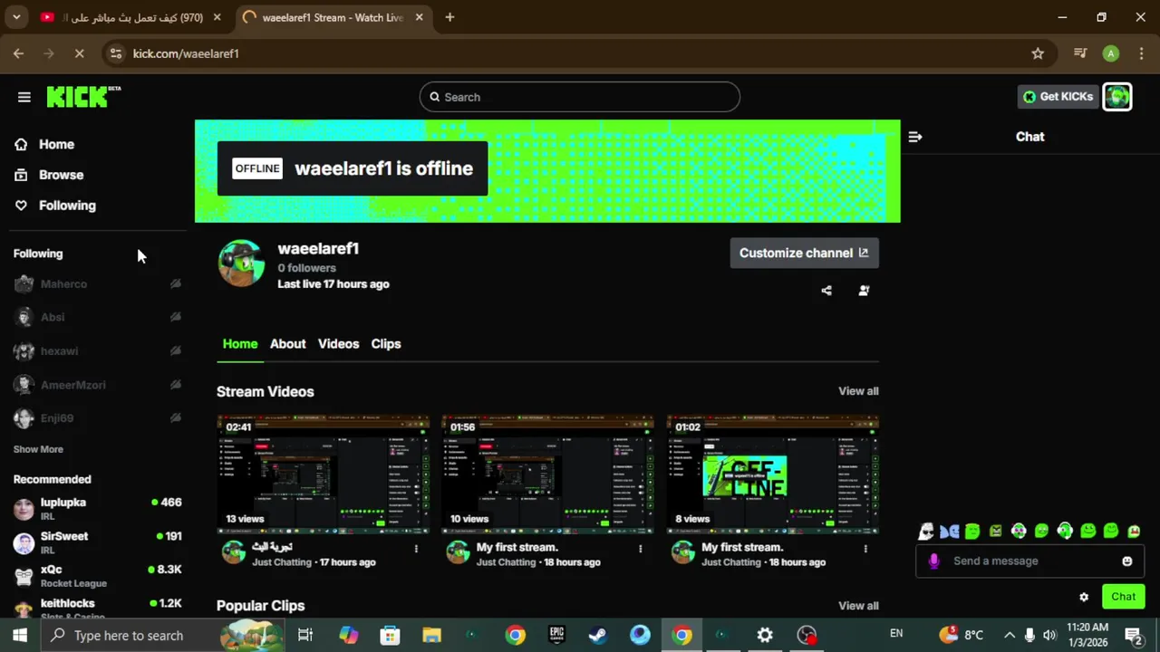The height and width of the screenshot is (652, 1160).
Task: Open File Explorer from the taskbar
Action: [x=431, y=636]
